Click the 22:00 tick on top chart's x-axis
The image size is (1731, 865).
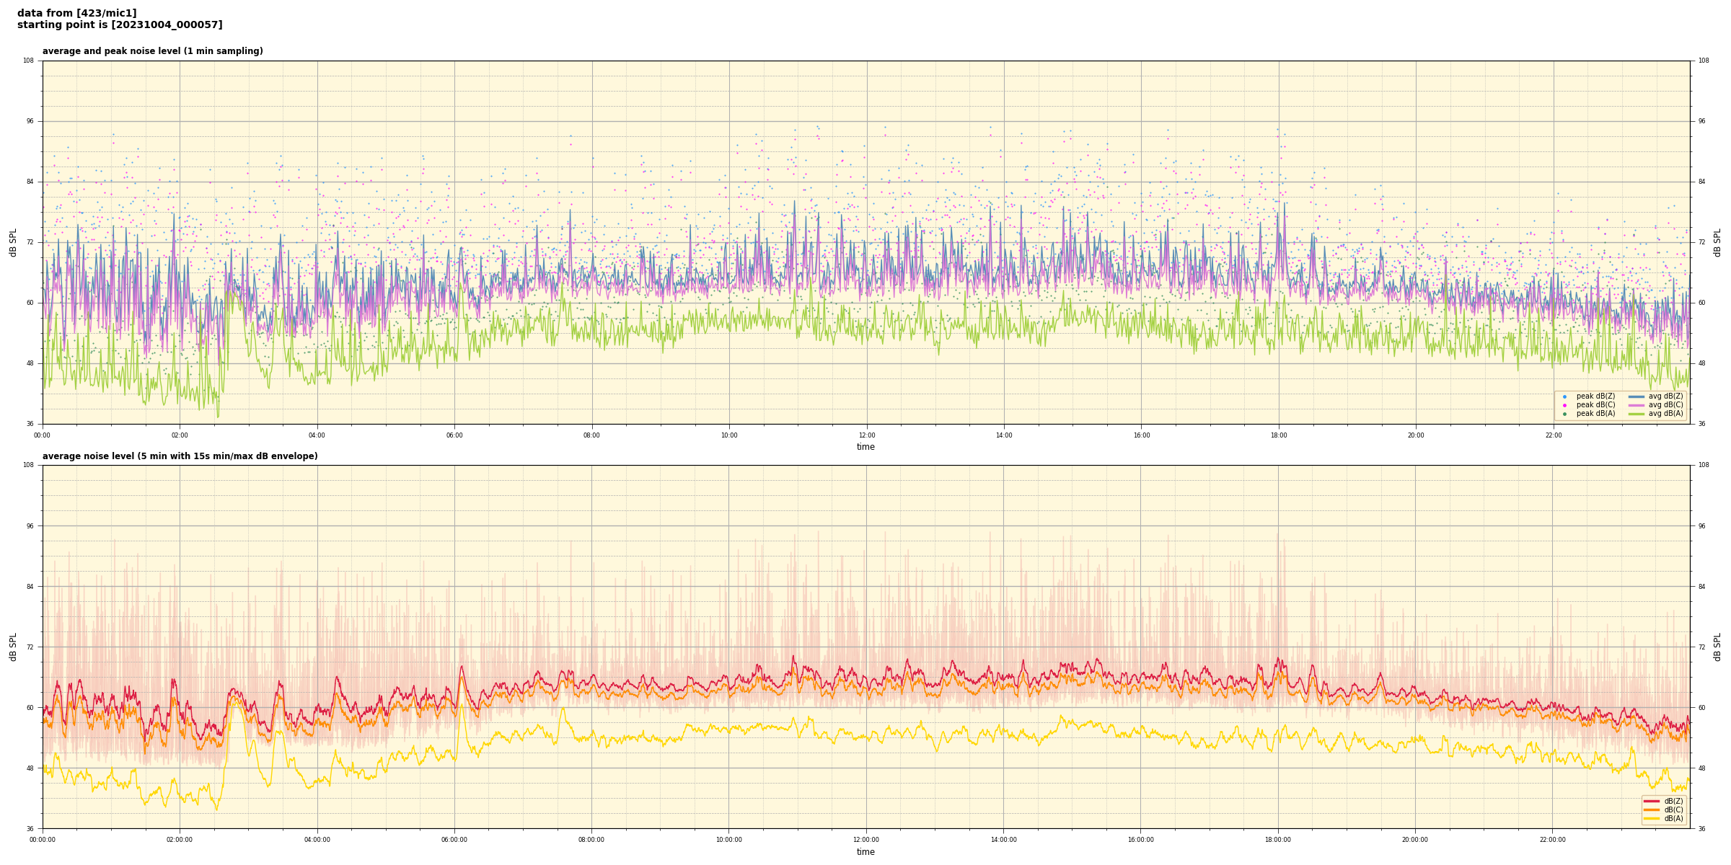pyautogui.click(x=1553, y=435)
